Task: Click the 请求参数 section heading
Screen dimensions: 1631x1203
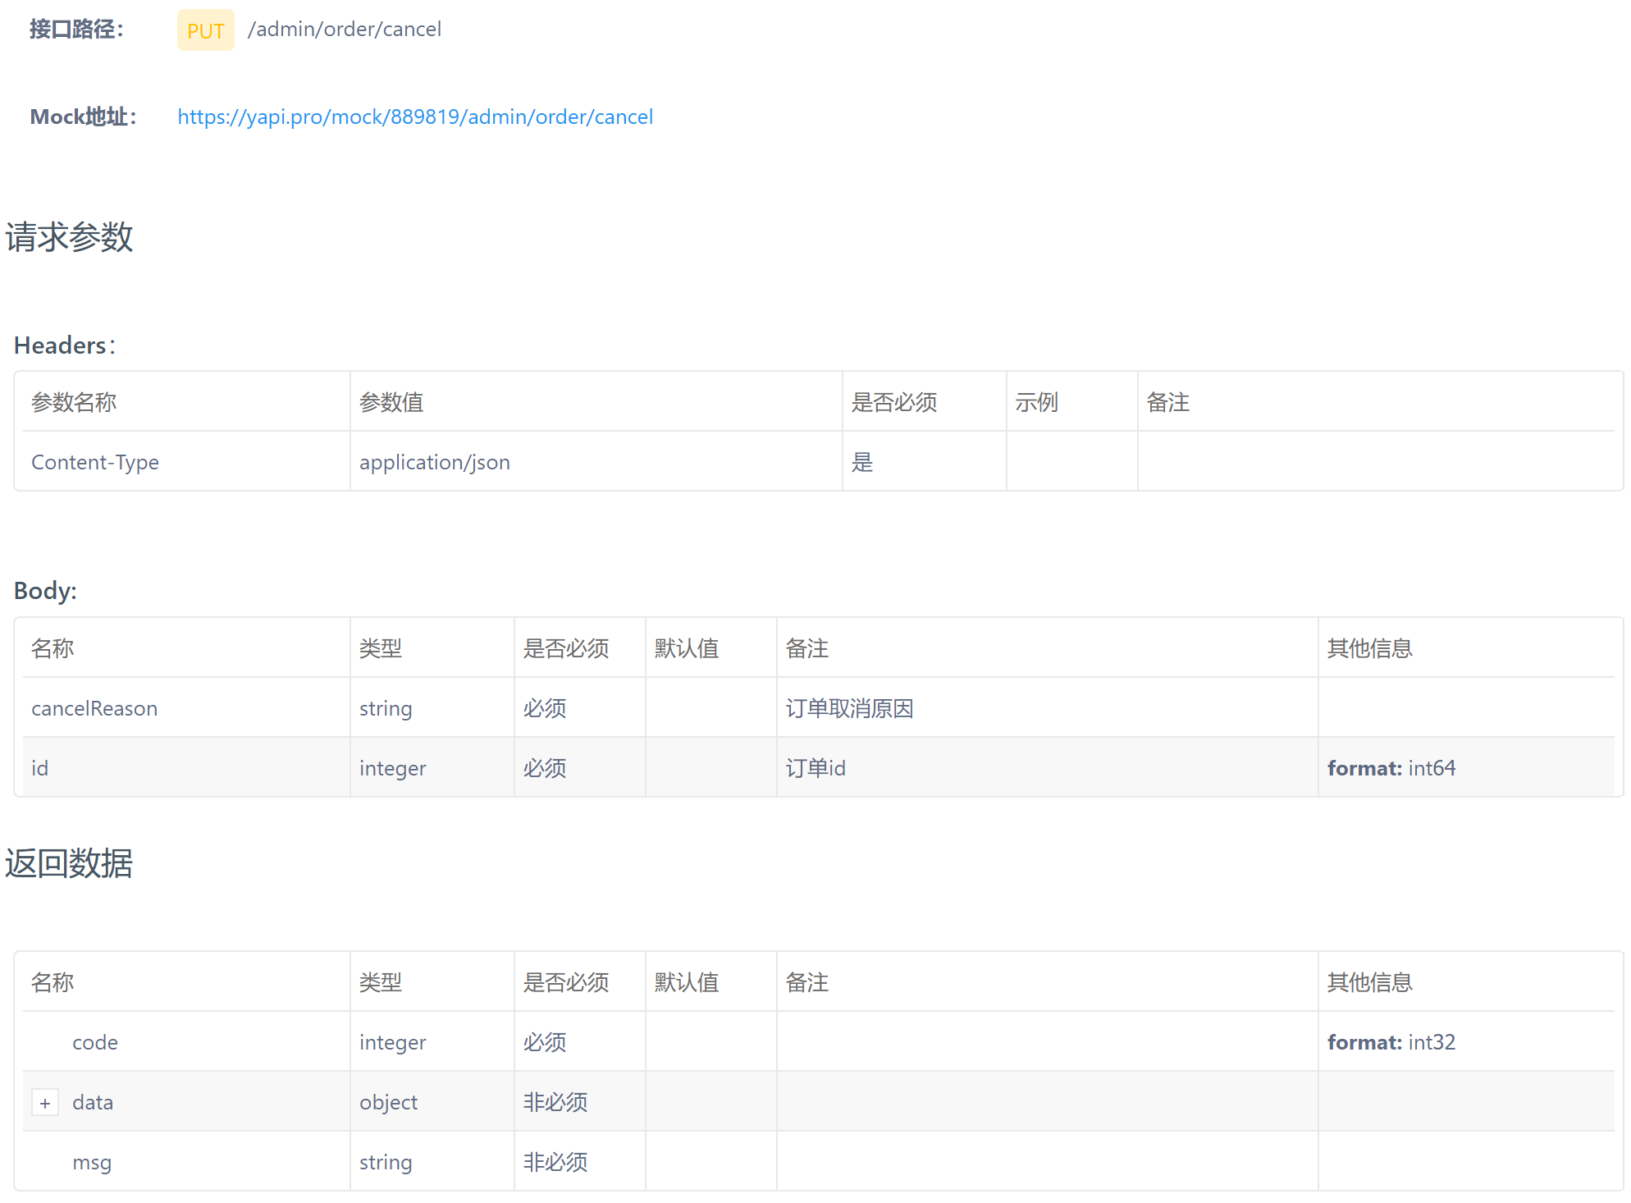Action: (69, 237)
